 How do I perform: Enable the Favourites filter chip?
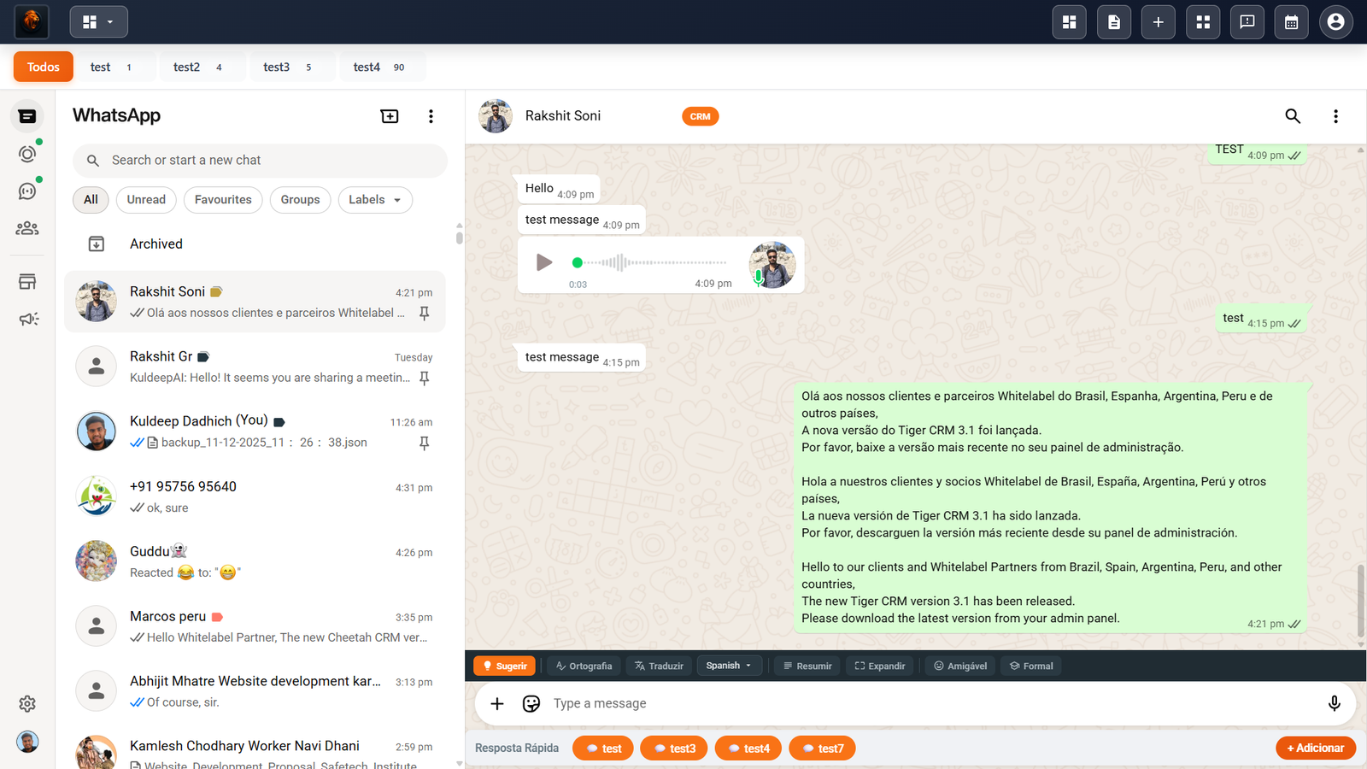pos(222,199)
